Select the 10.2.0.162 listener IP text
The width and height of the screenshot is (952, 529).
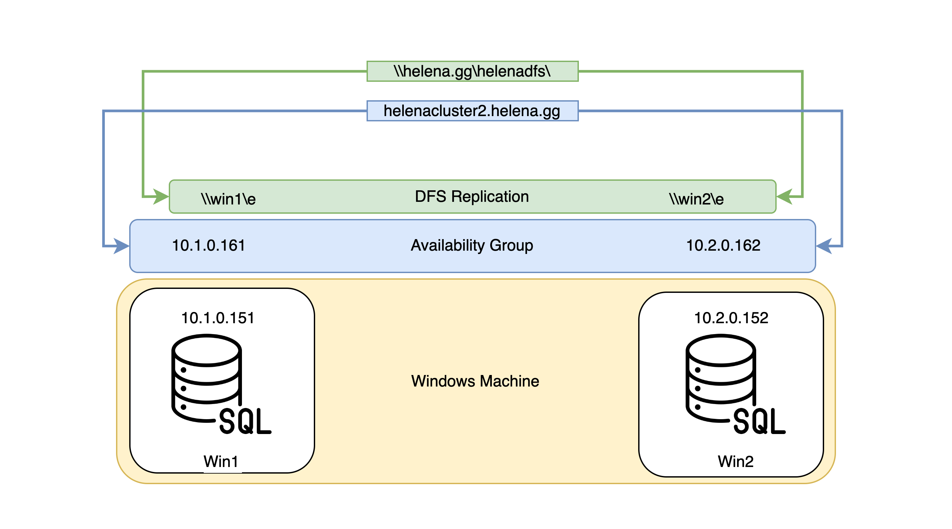click(x=723, y=245)
